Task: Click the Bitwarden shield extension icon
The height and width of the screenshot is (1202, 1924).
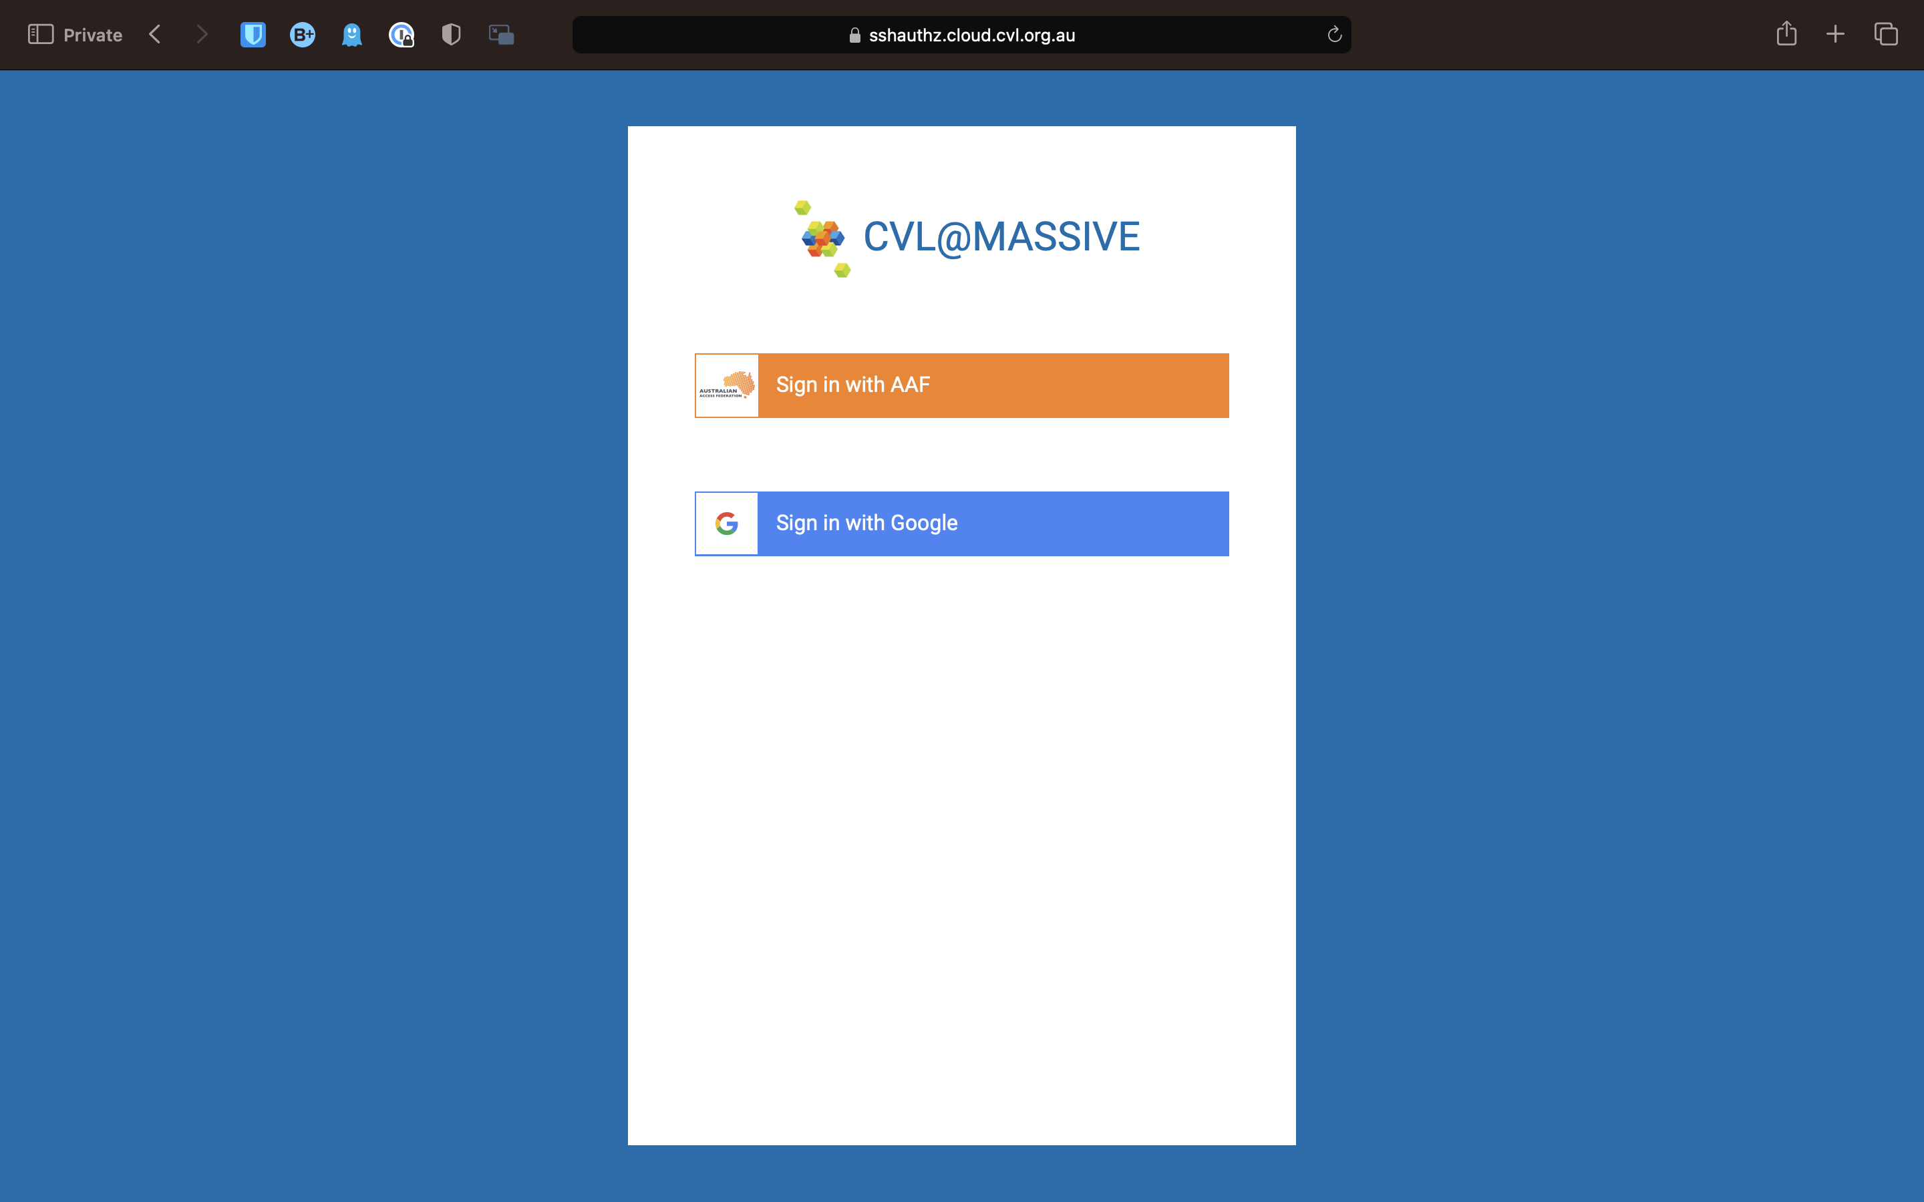Action: click(x=253, y=35)
